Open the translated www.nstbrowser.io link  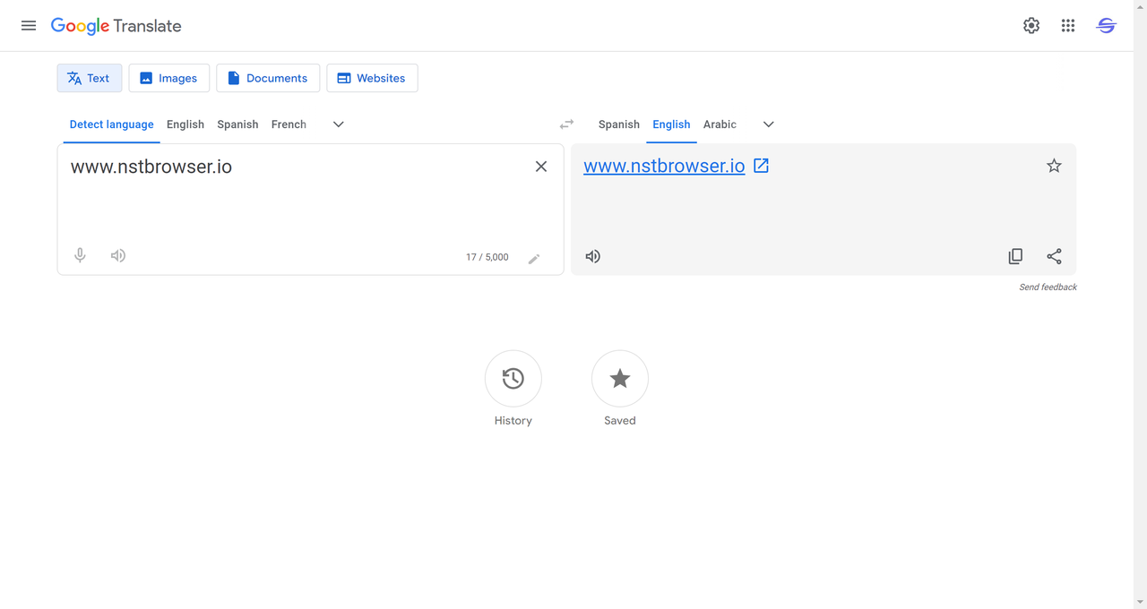(x=664, y=166)
